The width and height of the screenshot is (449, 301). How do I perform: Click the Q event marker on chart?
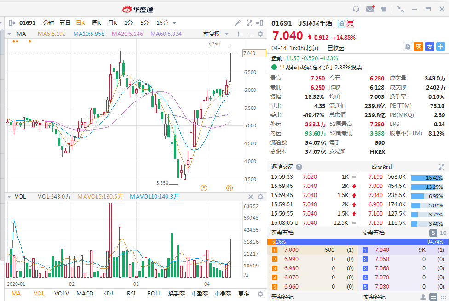(230, 187)
